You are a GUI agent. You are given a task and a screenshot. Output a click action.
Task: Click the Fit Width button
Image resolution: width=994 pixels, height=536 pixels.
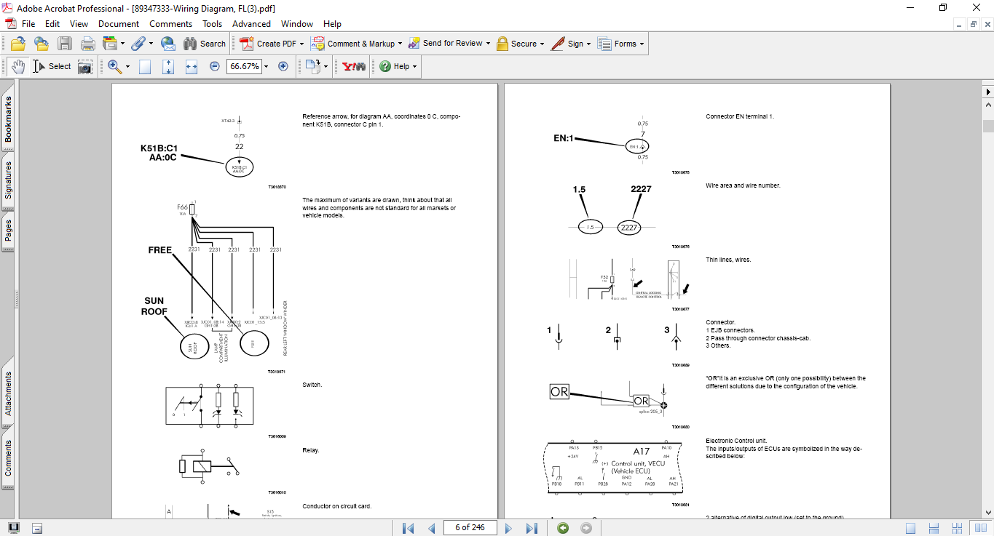point(192,66)
